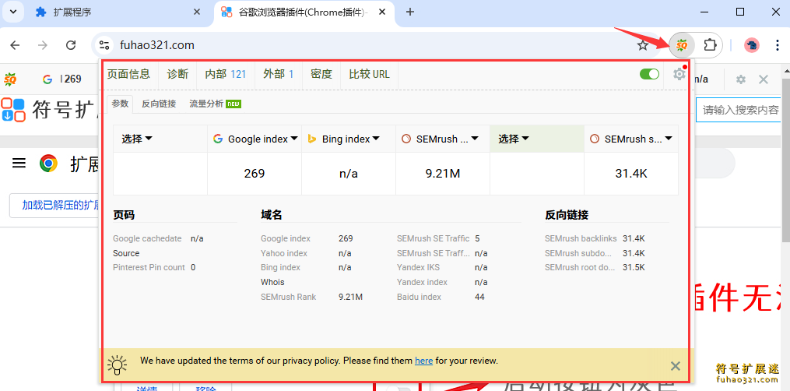The height and width of the screenshot is (391, 790).
Task: Expand the Bing index dropdown
Action: [x=344, y=139]
